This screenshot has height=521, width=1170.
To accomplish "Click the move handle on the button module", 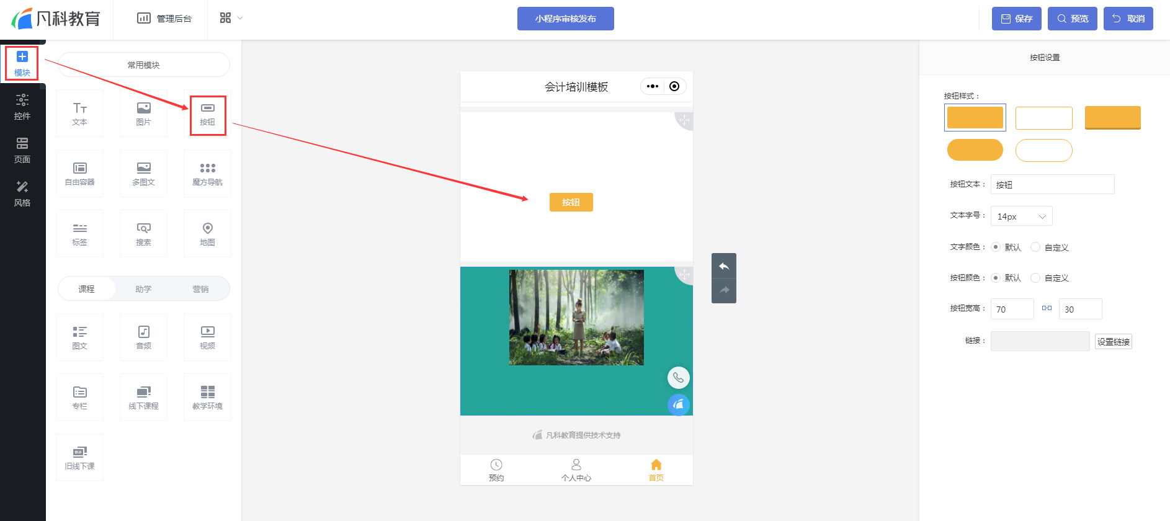I will coord(684,120).
